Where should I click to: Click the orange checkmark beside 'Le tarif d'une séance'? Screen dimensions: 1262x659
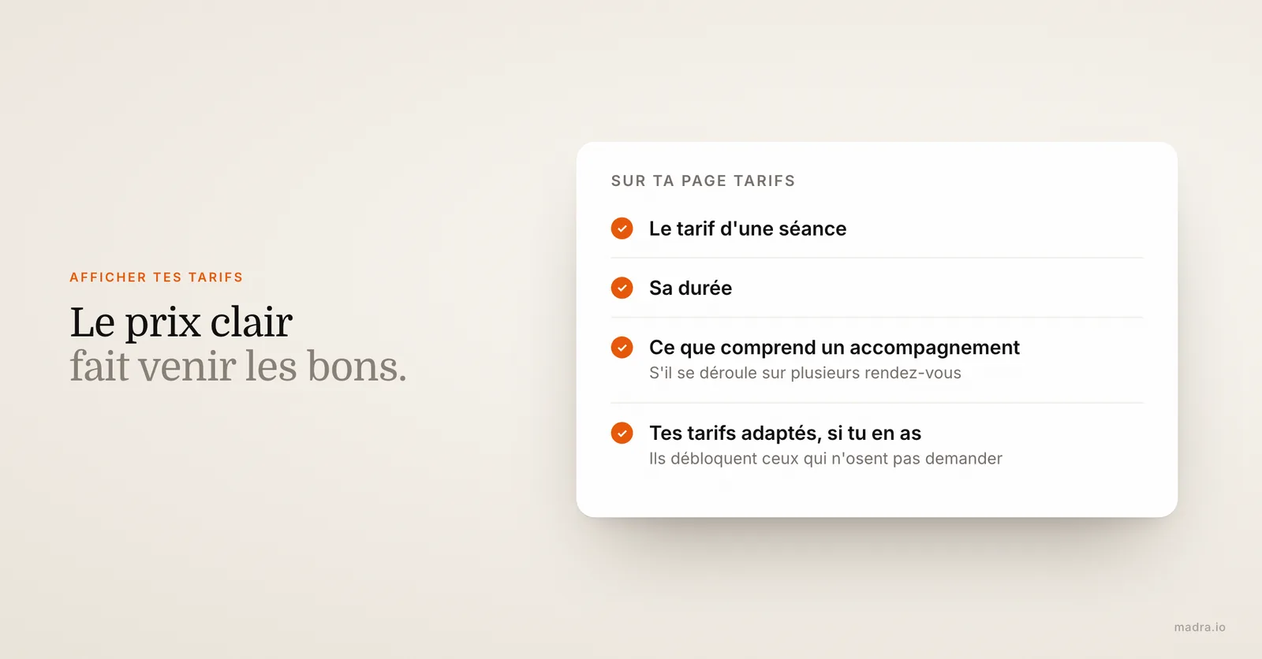point(622,229)
